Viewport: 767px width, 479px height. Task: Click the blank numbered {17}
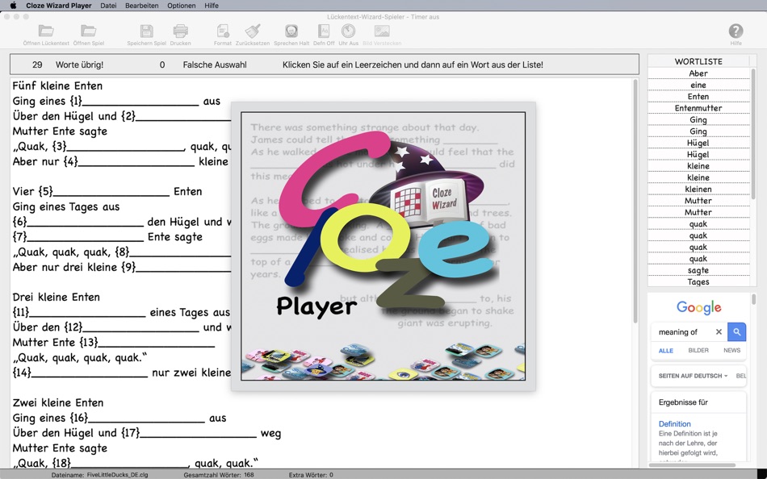[x=189, y=433]
